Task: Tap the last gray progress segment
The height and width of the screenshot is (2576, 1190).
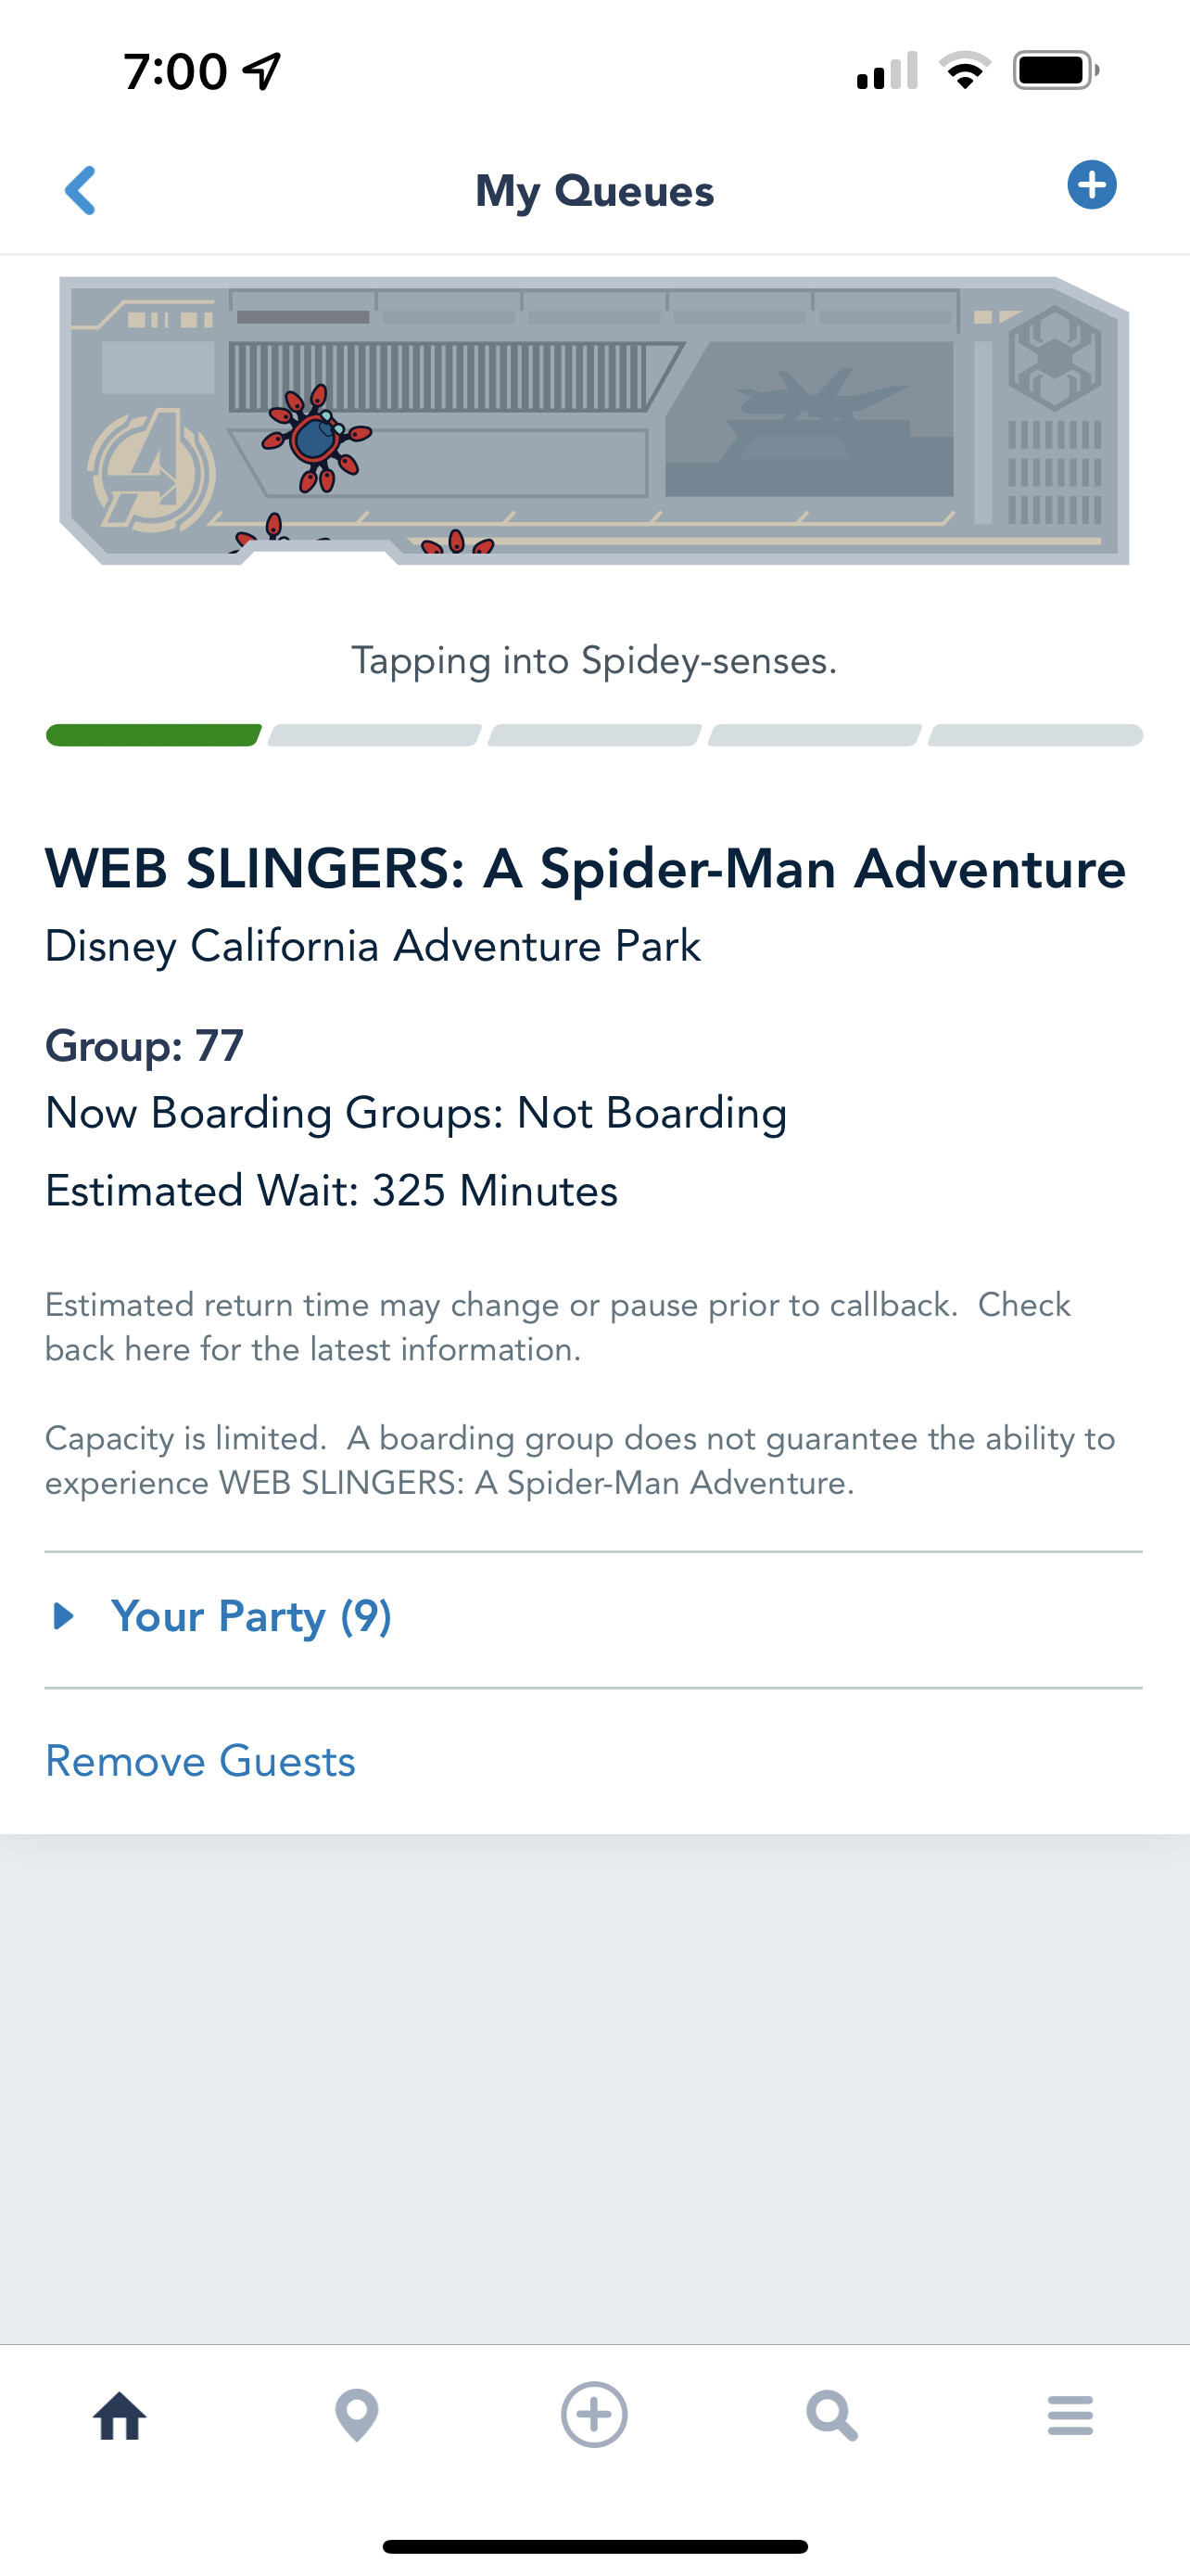Action: (1035, 735)
